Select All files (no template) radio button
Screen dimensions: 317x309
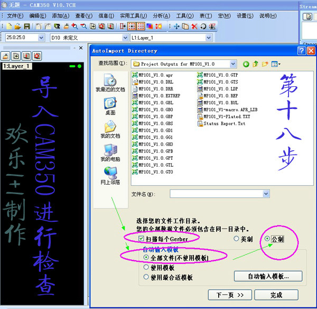[x=146, y=257]
